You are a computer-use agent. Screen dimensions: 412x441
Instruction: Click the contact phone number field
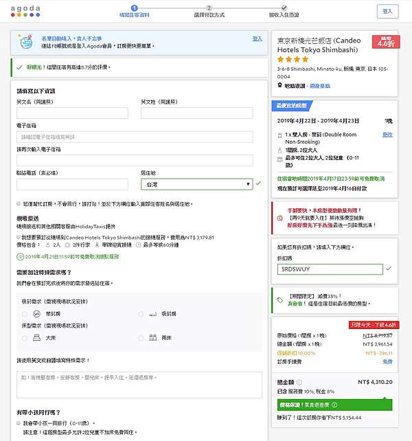[x=72, y=184]
